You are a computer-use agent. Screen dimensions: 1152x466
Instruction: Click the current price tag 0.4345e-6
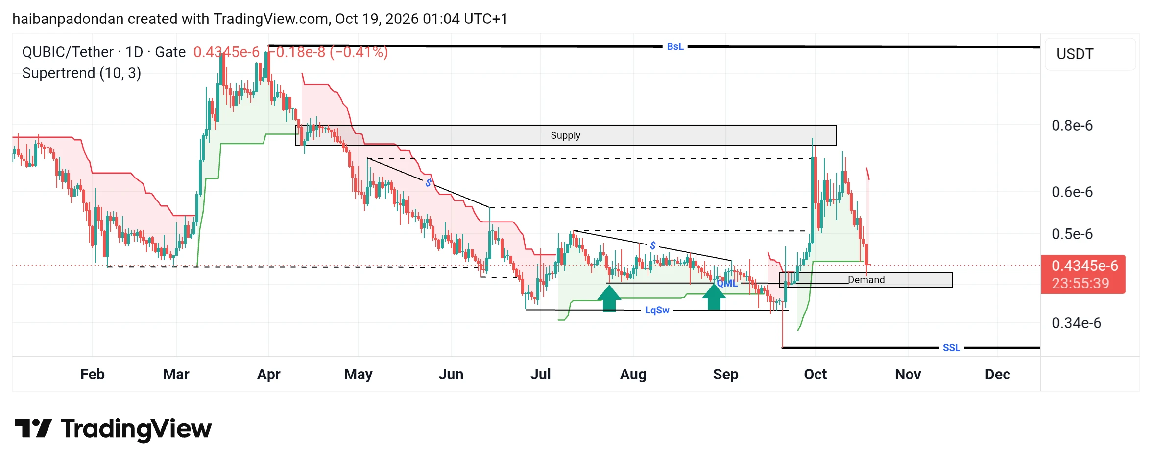click(1084, 266)
